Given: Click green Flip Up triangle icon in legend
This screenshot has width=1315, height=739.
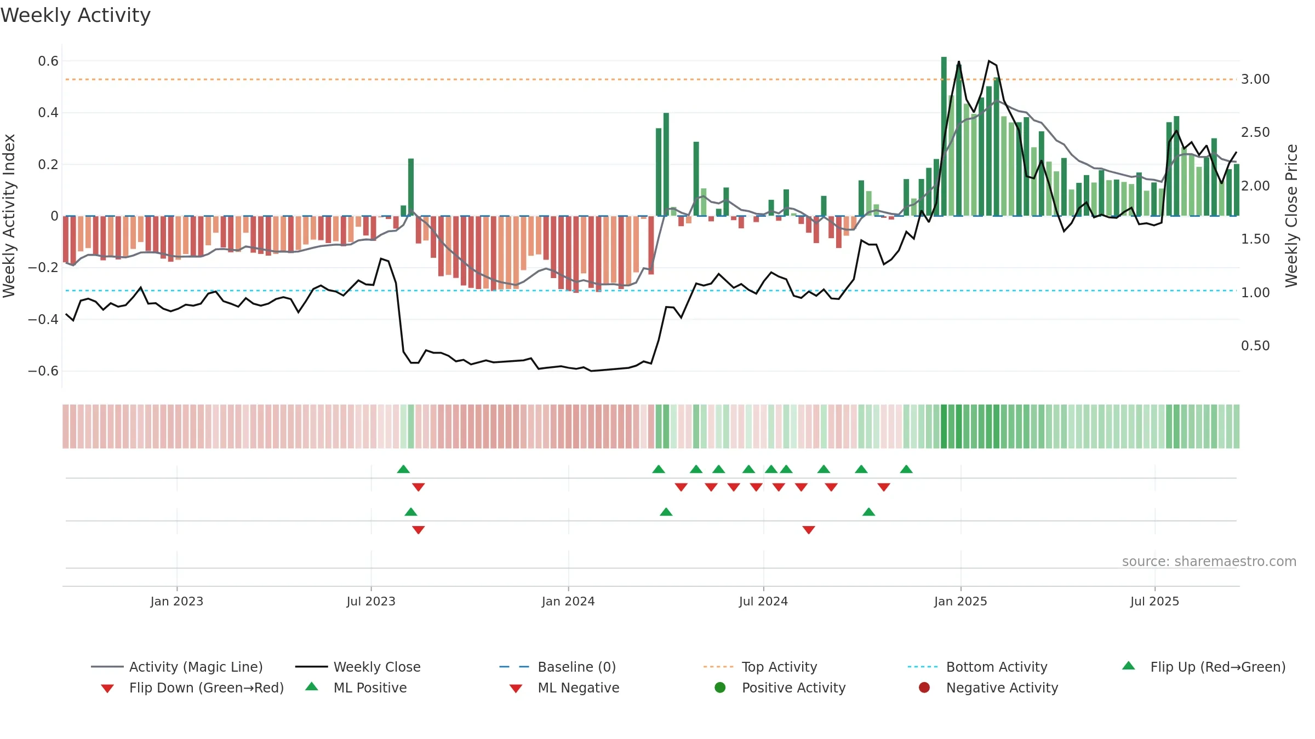Looking at the screenshot, I should click(1128, 666).
